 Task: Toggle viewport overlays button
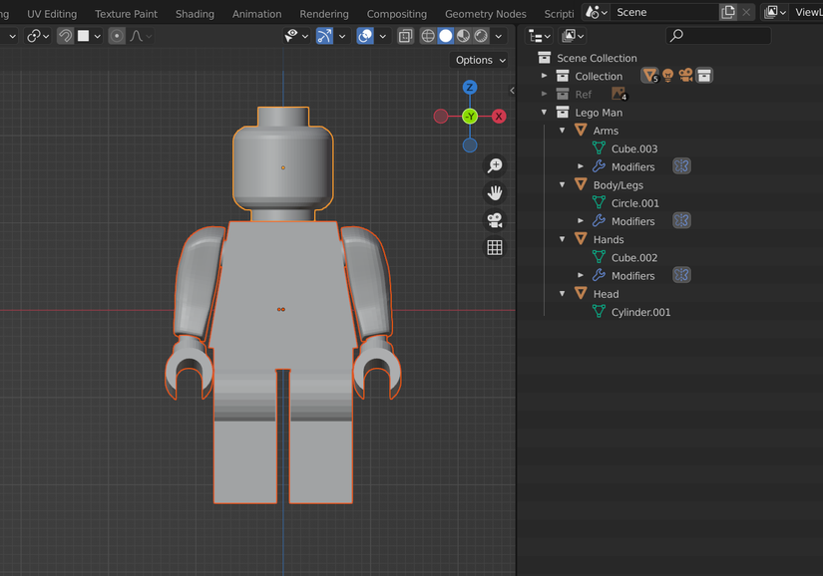[365, 36]
